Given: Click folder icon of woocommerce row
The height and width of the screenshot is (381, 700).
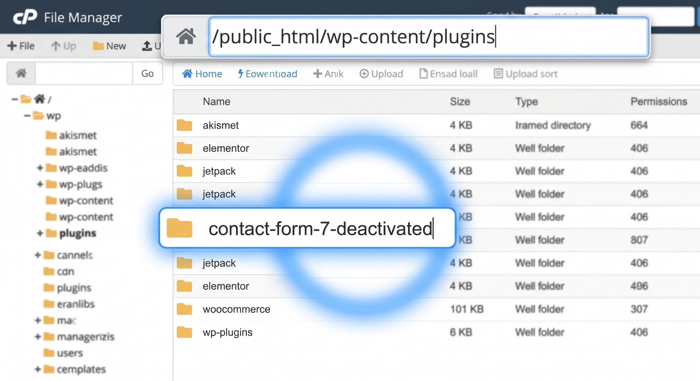Looking at the screenshot, I should point(184,309).
